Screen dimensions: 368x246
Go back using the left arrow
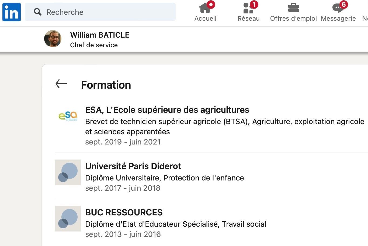click(x=61, y=84)
